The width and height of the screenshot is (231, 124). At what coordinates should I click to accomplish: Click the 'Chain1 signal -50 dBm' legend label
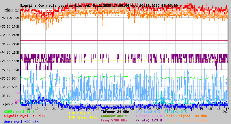pyautogui.click(x=186, y=120)
